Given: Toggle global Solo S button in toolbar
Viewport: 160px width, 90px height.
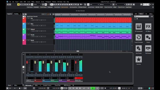Looking at the screenshot, I should coord(21,4).
